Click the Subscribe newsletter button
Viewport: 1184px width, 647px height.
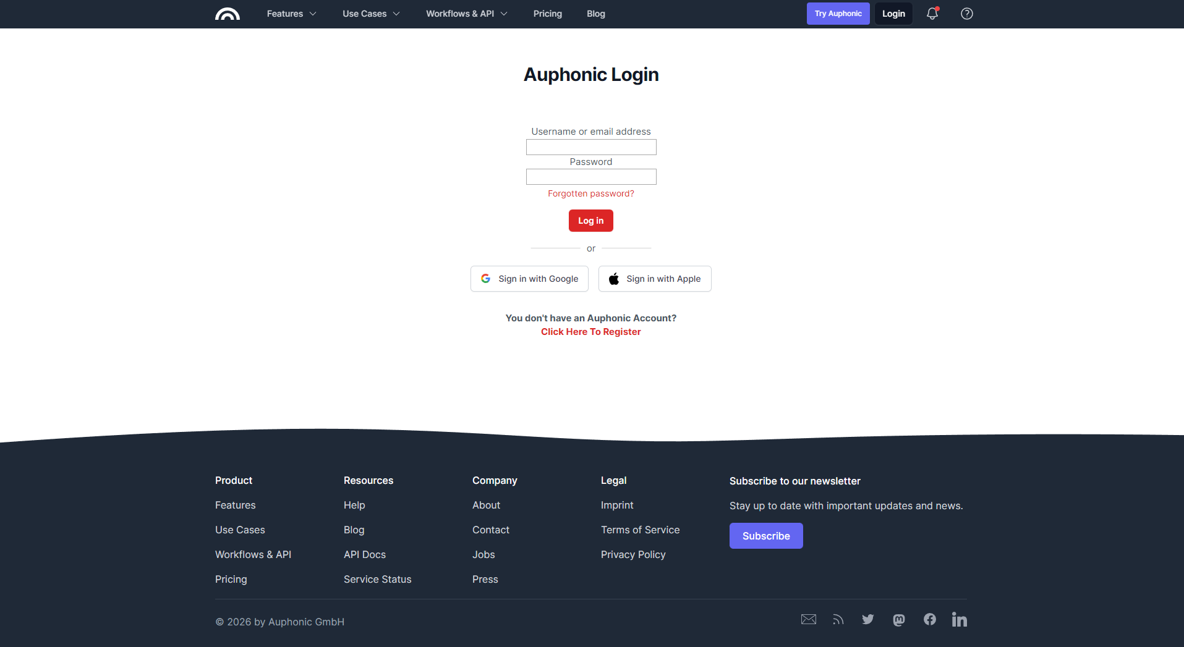coord(765,535)
